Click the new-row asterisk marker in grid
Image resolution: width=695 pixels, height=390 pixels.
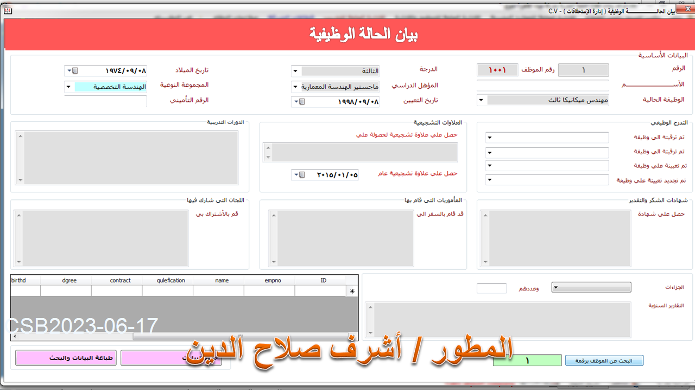[x=352, y=291]
